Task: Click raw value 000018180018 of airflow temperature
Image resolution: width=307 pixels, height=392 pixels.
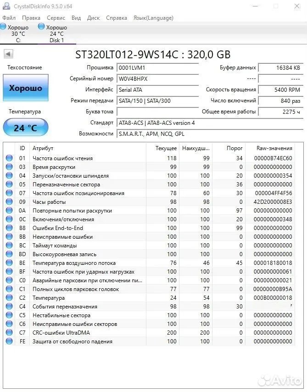Action: 273,263
